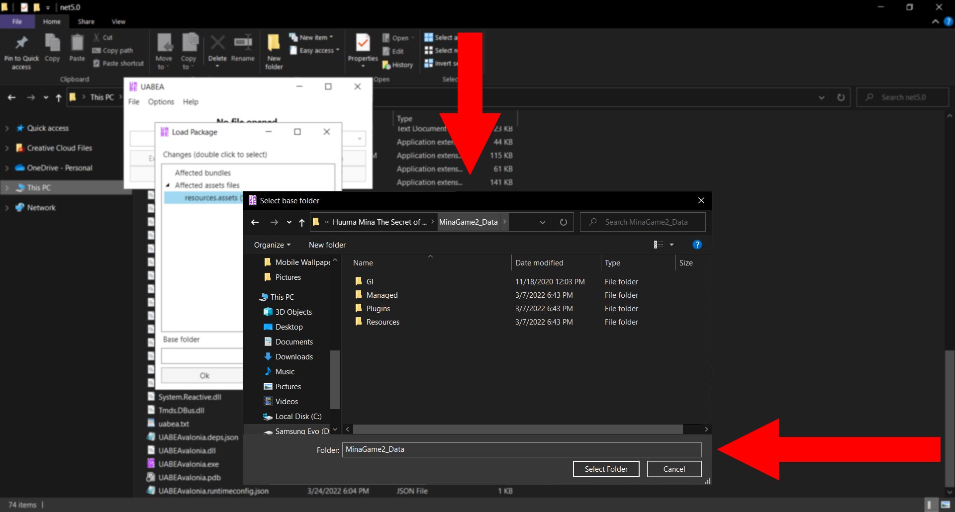Click Explorer help icon at top right
Screen dimensions: 955x512
pyautogui.click(x=949, y=21)
